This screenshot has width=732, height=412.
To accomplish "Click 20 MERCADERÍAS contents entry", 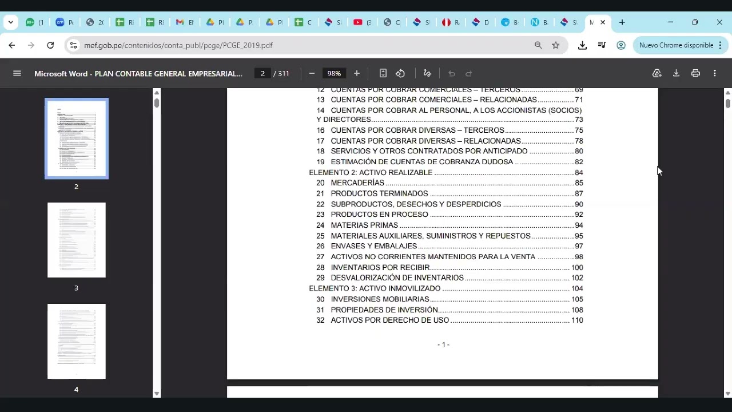I will 449,183.
